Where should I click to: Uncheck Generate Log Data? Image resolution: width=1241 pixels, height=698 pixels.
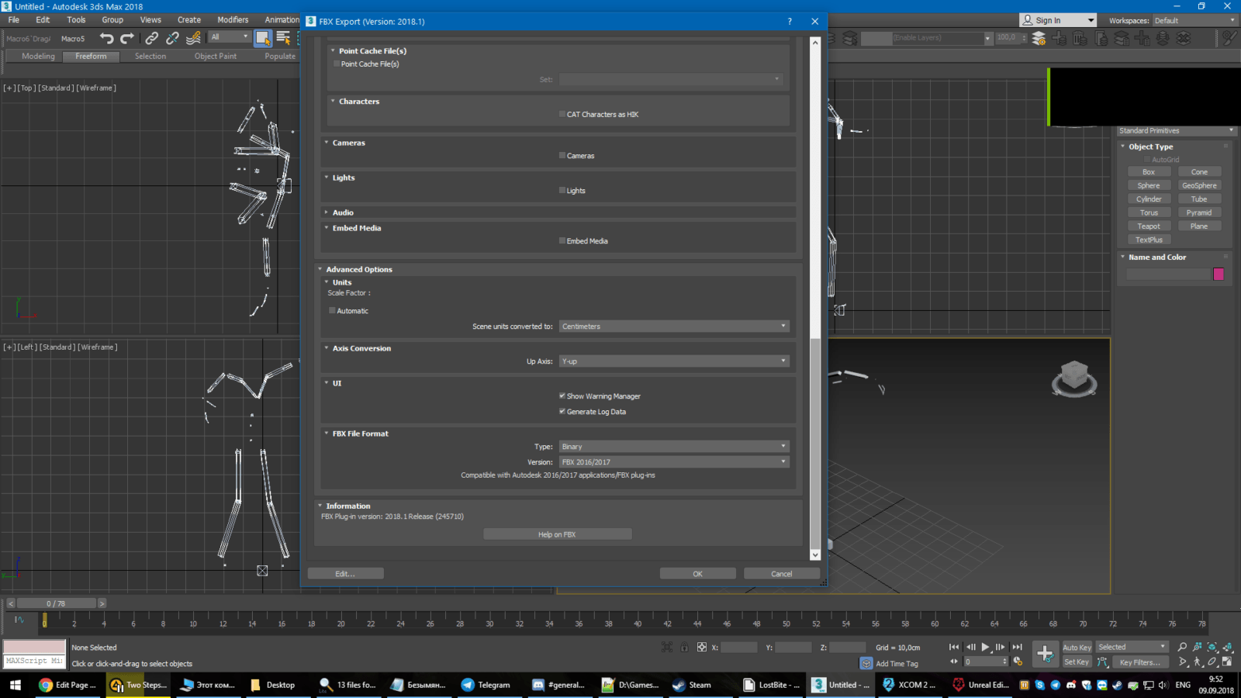pos(562,411)
